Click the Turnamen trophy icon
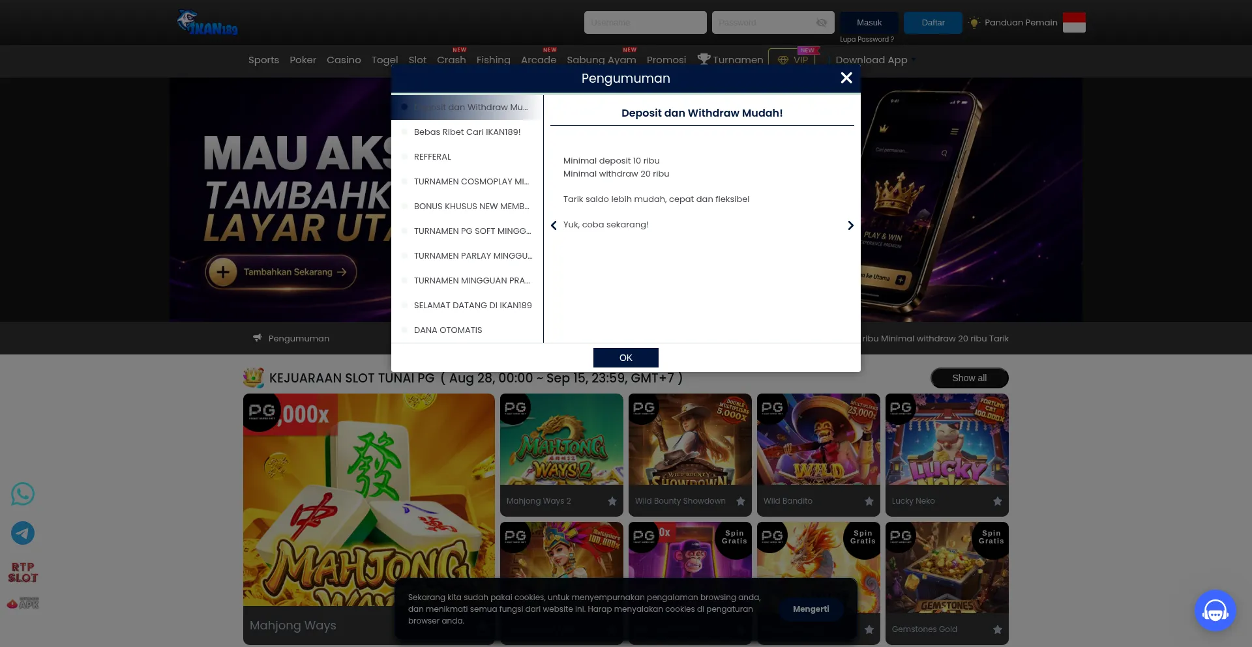This screenshot has width=1252, height=647. click(704, 59)
